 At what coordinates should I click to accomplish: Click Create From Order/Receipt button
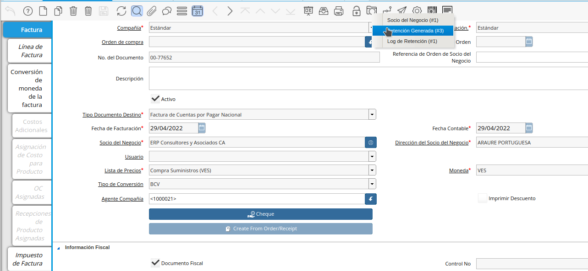click(x=261, y=228)
